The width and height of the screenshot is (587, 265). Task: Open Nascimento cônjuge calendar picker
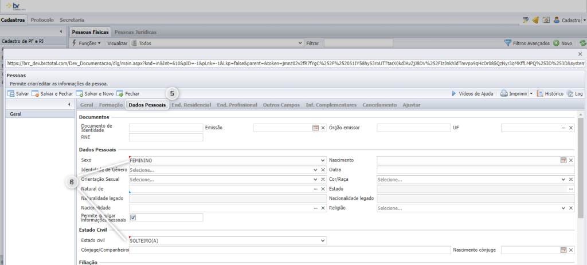pyautogui.click(x=563, y=250)
